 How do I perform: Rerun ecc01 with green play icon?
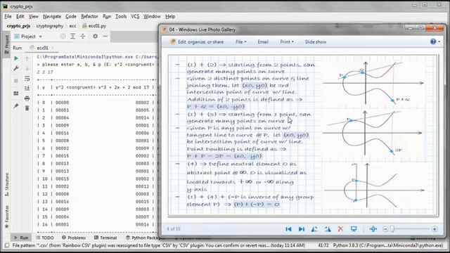(x=16, y=58)
